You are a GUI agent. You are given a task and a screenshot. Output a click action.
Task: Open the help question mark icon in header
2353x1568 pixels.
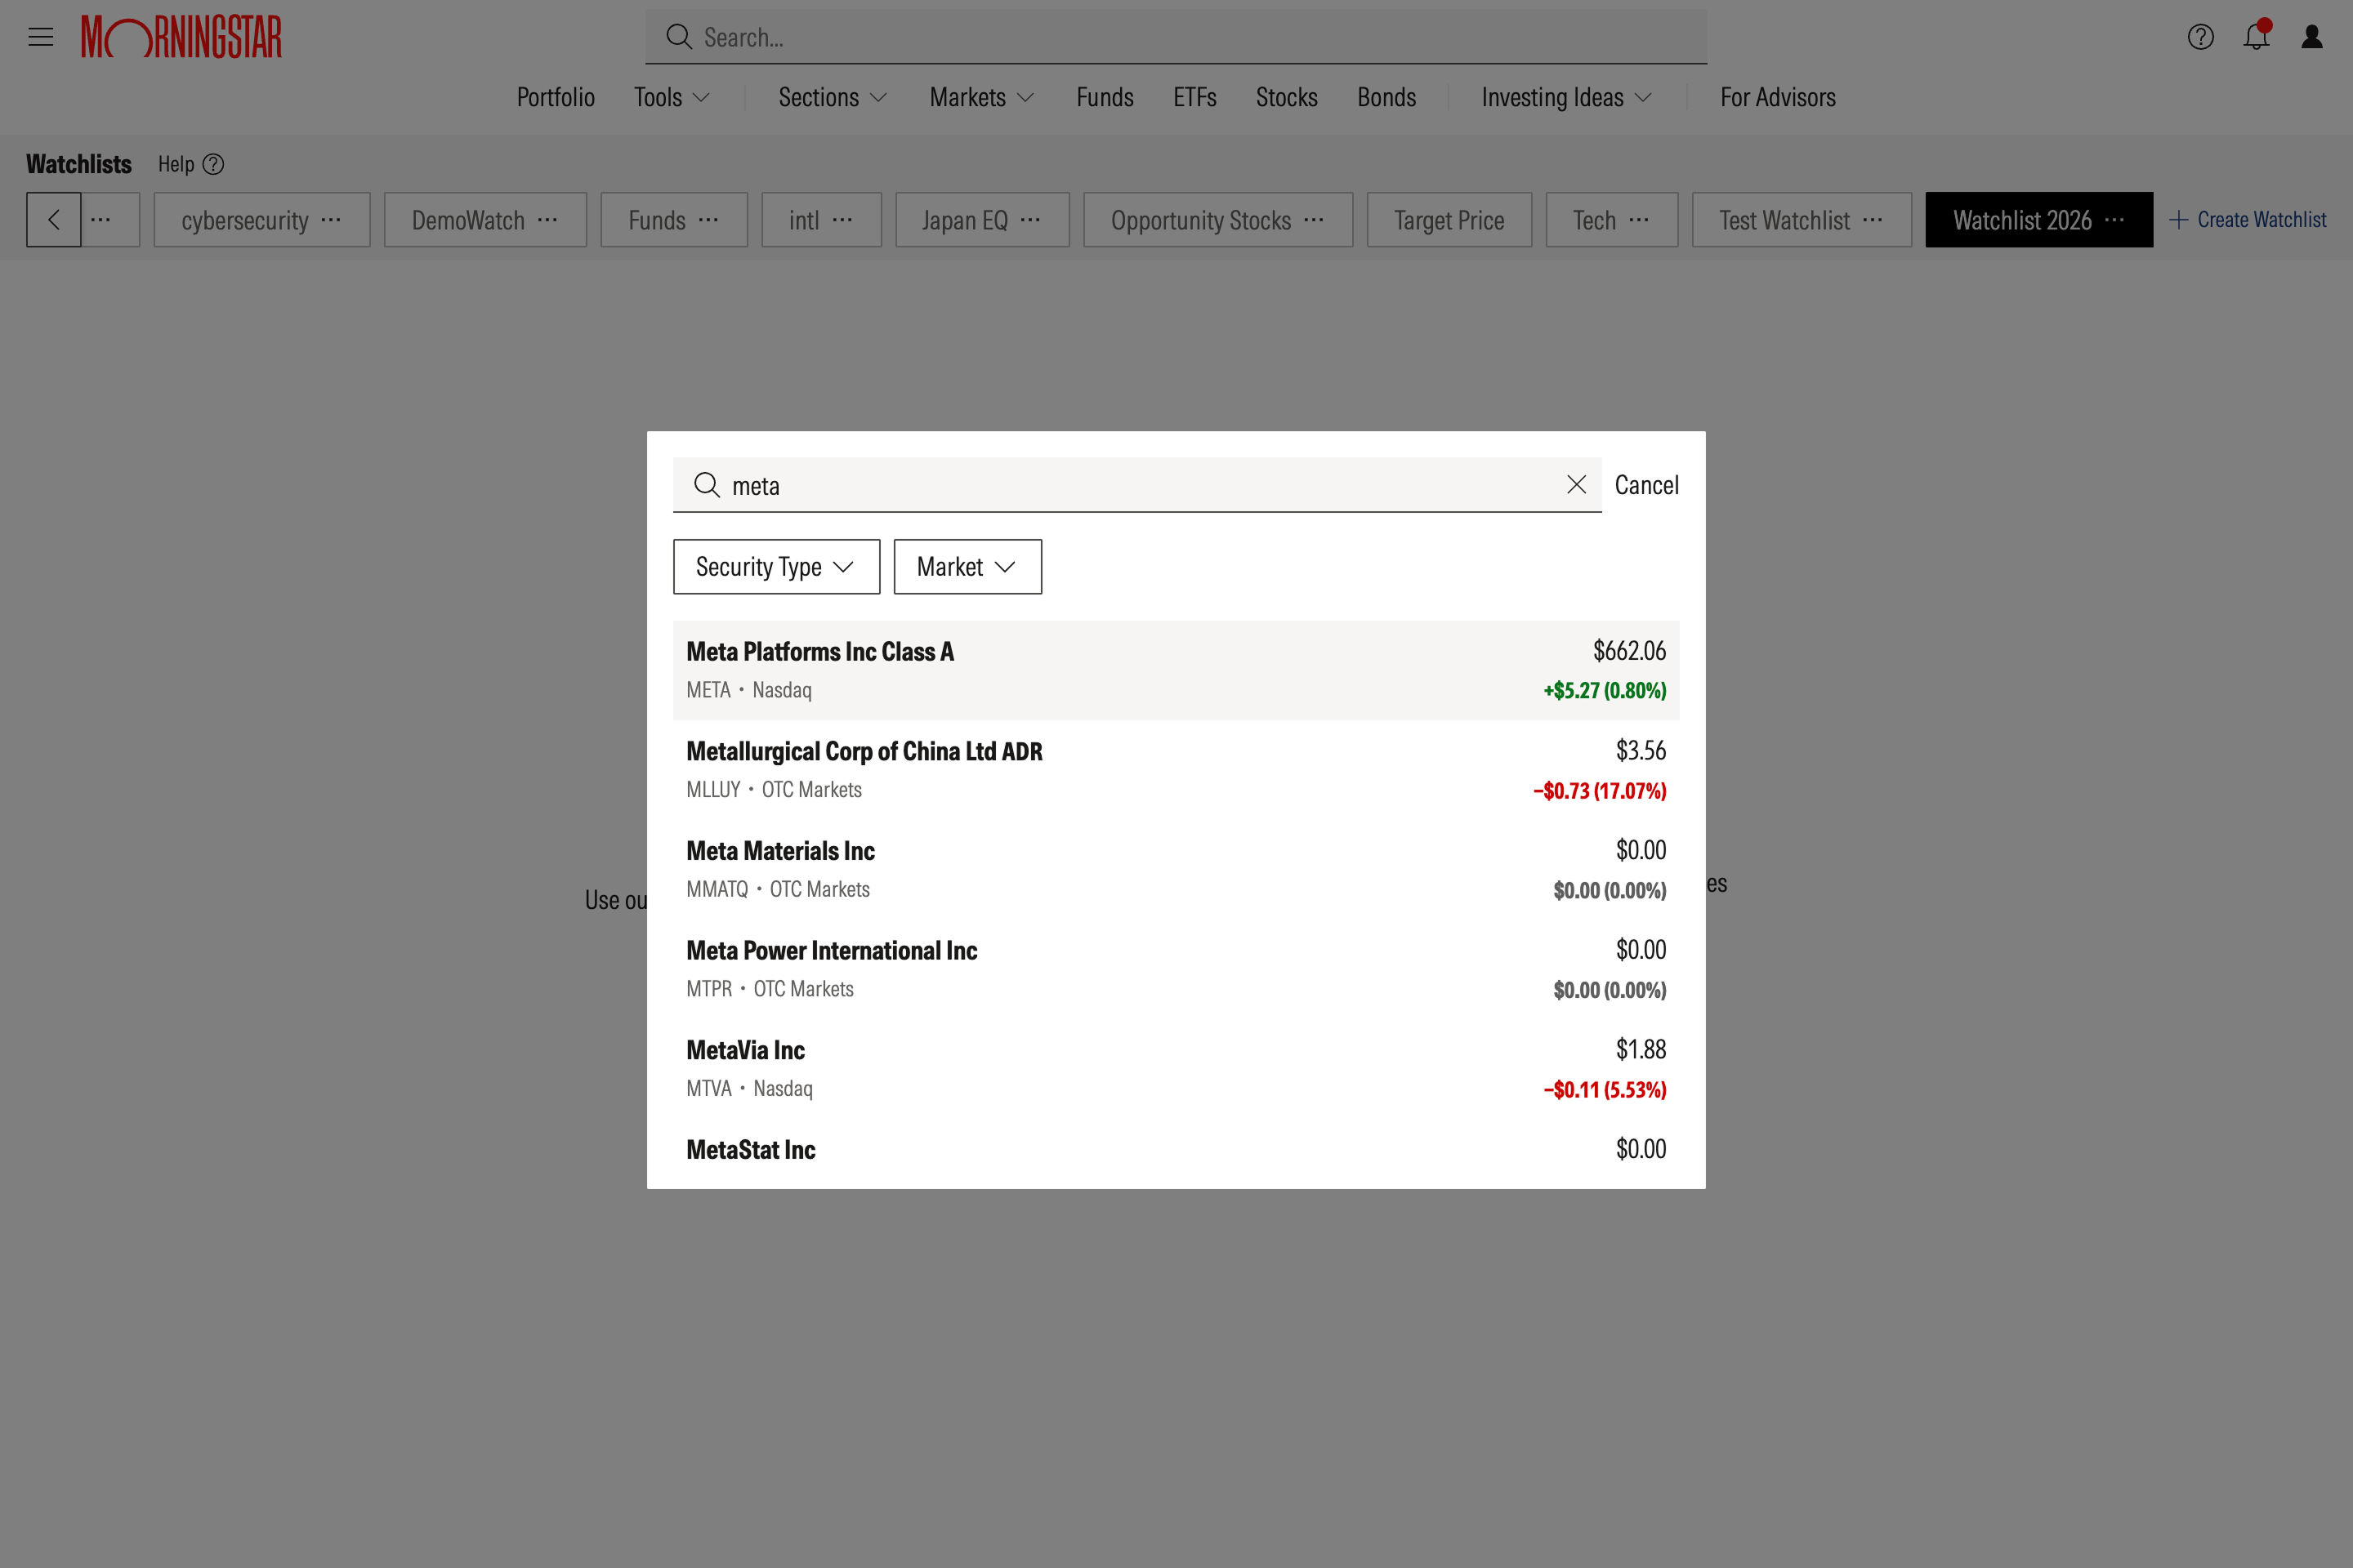2200,37
